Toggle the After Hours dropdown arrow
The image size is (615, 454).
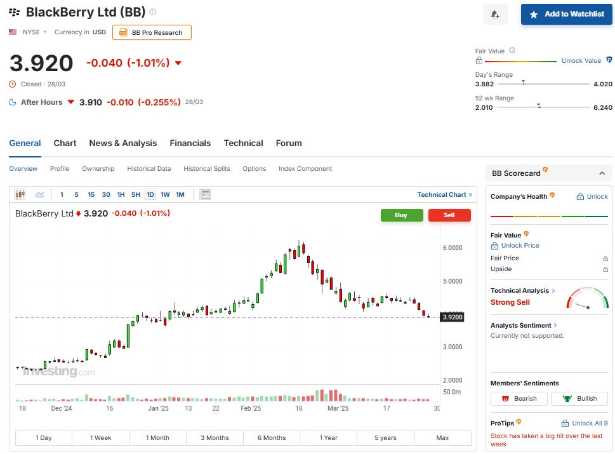click(x=70, y=102)
